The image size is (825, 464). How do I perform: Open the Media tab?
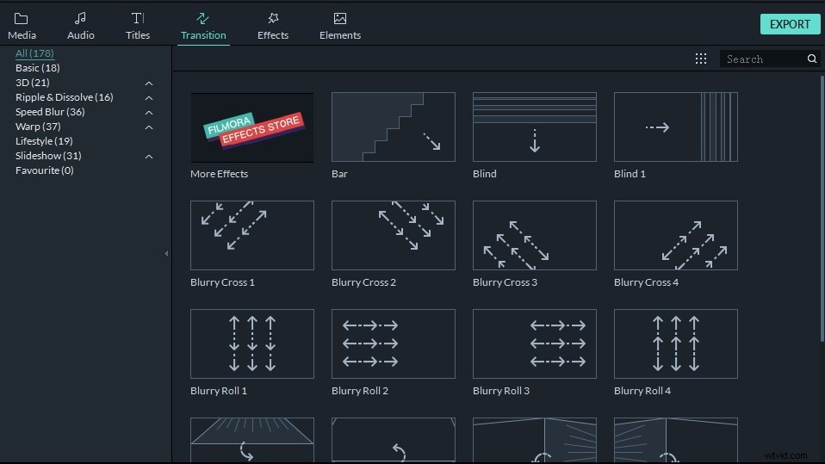click(x=22, y=27)
